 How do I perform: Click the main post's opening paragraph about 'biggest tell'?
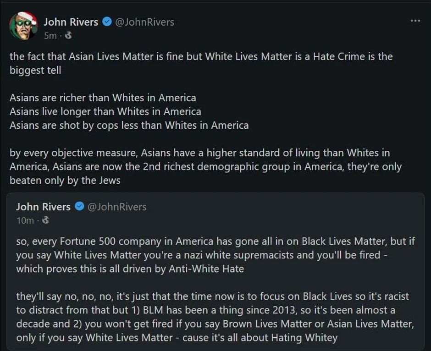pos(201,63)
